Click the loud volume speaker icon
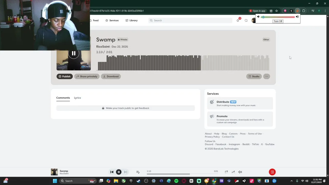 click(297, 17)
